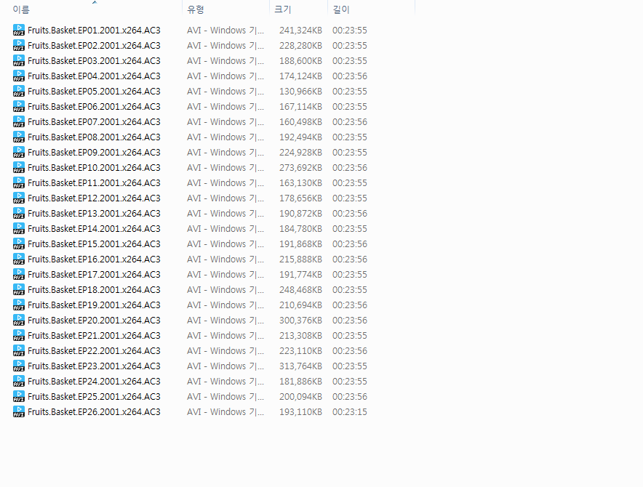The image size is (643, 487).
Task: Sort list by the 유형 column header
Action: tap(196, 10)
